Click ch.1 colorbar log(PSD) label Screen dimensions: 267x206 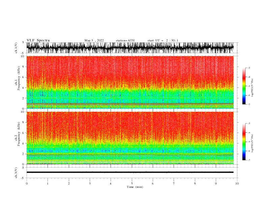click(x=253, y=88)
